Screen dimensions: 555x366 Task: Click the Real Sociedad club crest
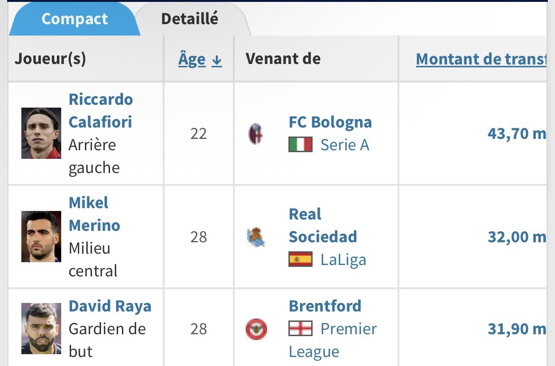tap(256, 237)
